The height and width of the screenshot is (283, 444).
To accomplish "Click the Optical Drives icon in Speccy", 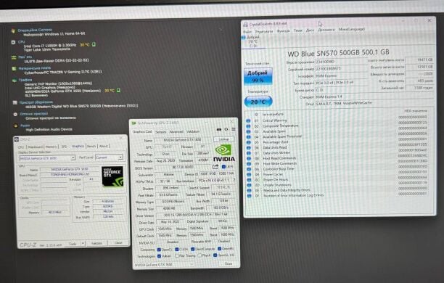I will point(15,115).
